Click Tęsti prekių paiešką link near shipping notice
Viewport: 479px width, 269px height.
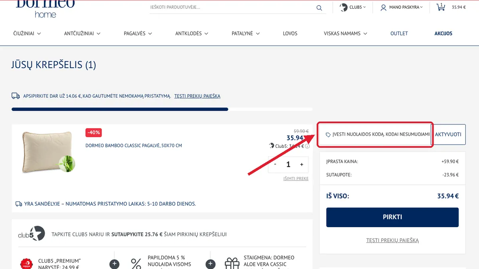click(x=197, y=96)
